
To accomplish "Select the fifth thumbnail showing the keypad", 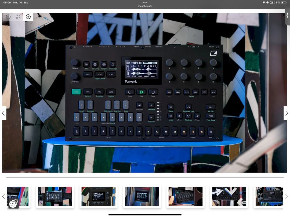I will point(185,196).
